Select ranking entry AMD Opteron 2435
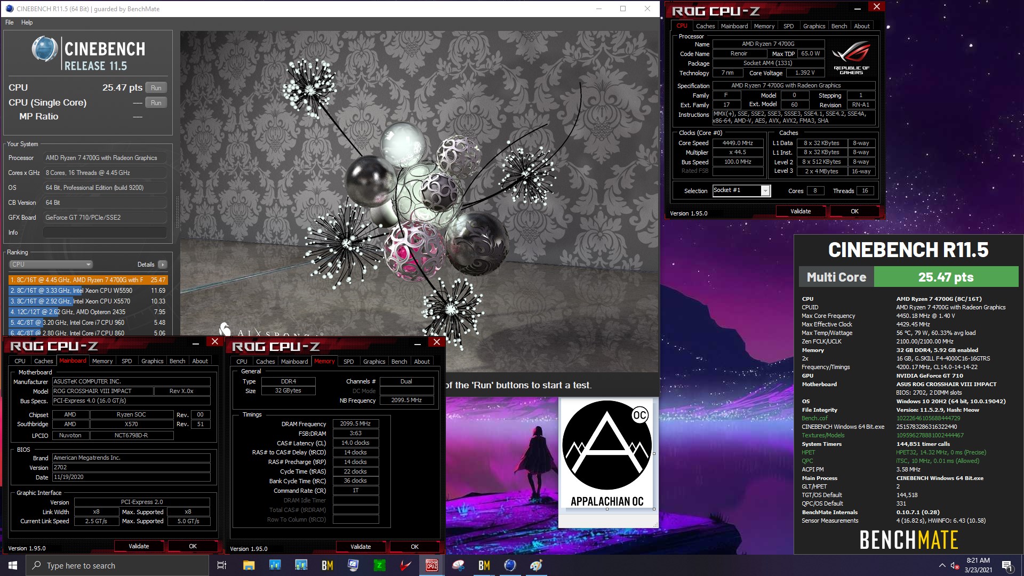Viewport: 1024px width, 576px height. (x=88, y=312)
